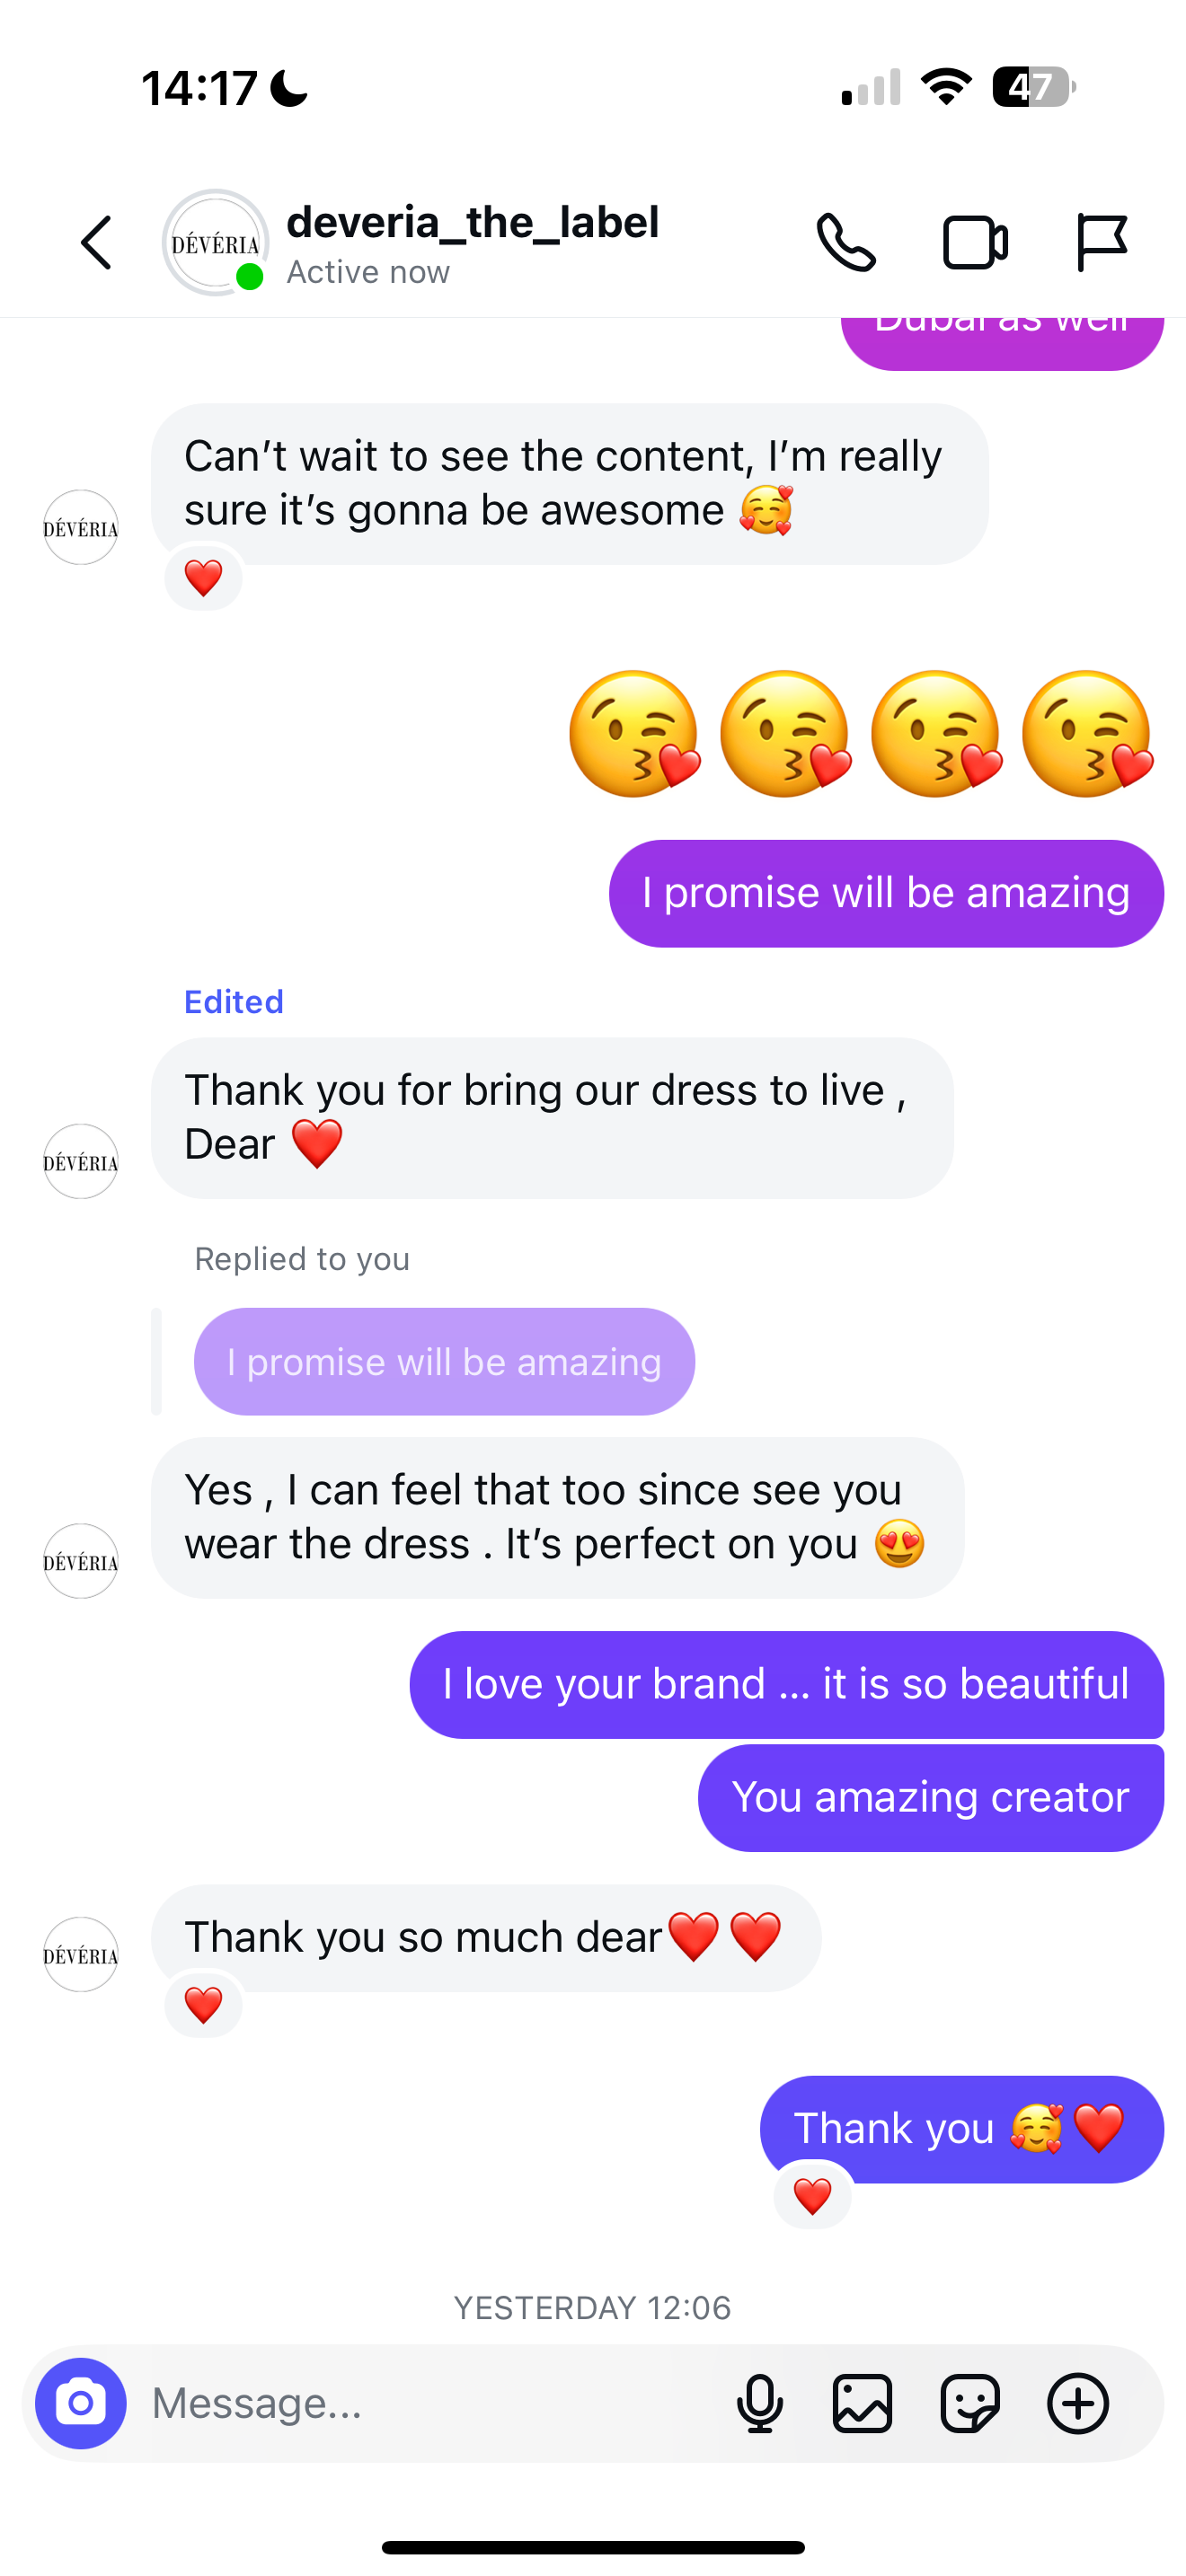Screen dimensions: 1186x2576
Task: Open the camera from message bar
Action: [81, 2403]
